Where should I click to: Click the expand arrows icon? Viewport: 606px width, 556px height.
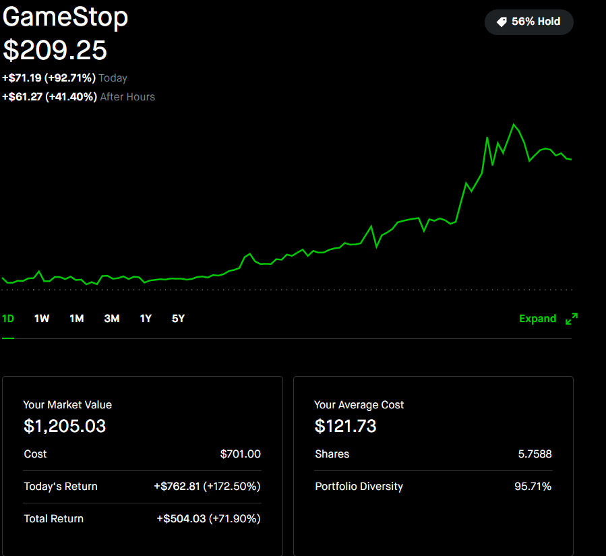click(x=572, y=319)
